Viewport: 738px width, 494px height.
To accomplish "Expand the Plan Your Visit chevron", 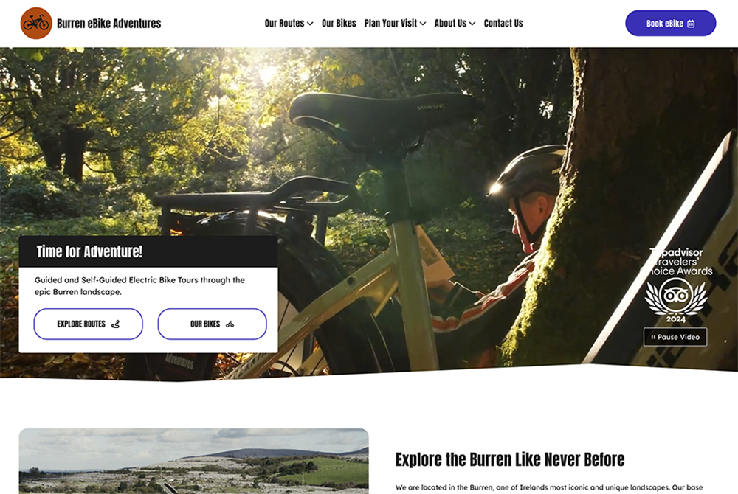I will pos(423,24).
